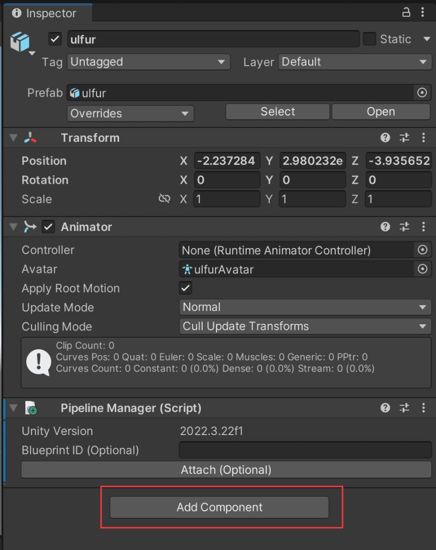Screen dimensions: 436x550
Task: Open the Inspector panel kebab menu
Action: point(424,12)
